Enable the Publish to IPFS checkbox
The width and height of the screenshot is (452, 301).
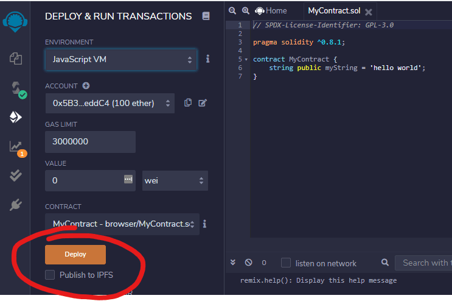click(x=50, y=275)
